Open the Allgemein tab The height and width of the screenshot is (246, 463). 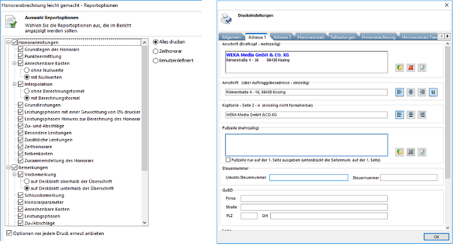(231, 37)
